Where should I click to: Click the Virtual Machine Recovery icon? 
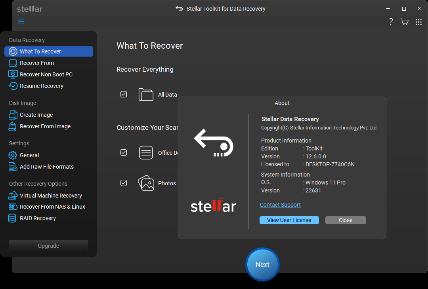[x=13, y=196]
